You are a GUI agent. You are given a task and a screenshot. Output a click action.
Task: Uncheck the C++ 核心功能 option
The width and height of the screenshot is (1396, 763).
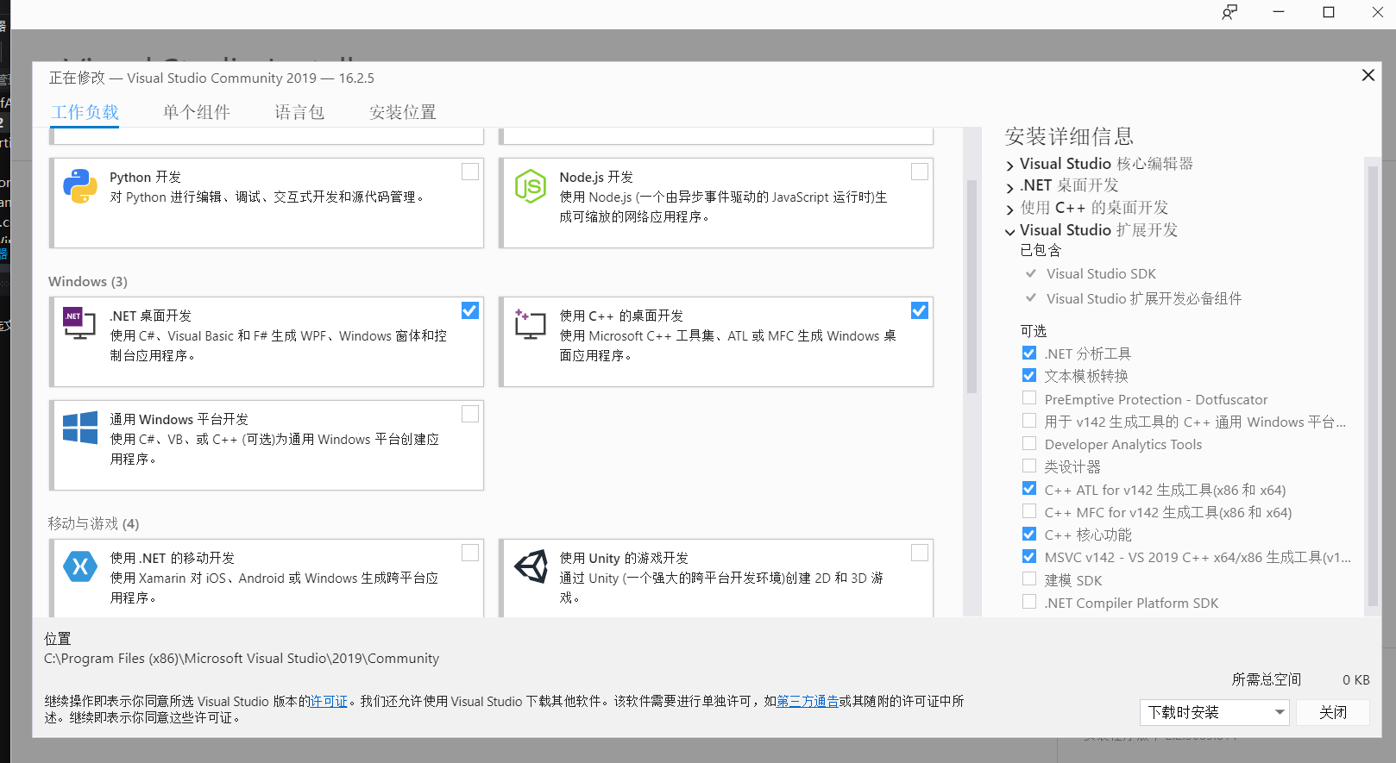pyautogui.click(x=1029, y=534)
